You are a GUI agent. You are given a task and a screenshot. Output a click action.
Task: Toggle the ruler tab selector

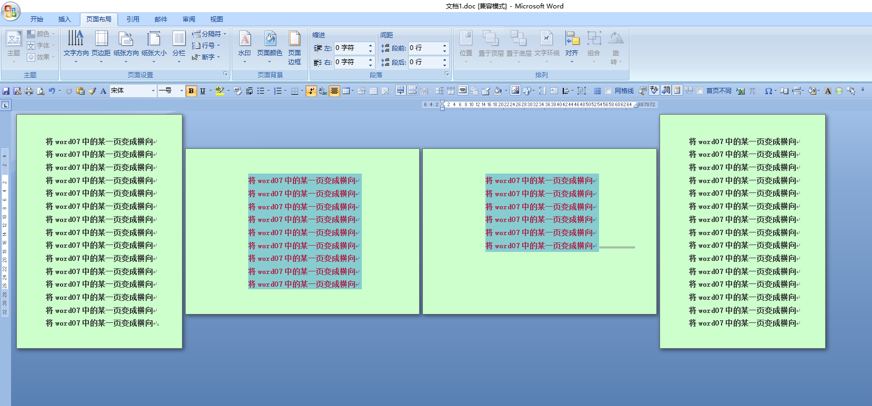click(x=5, y=105)
